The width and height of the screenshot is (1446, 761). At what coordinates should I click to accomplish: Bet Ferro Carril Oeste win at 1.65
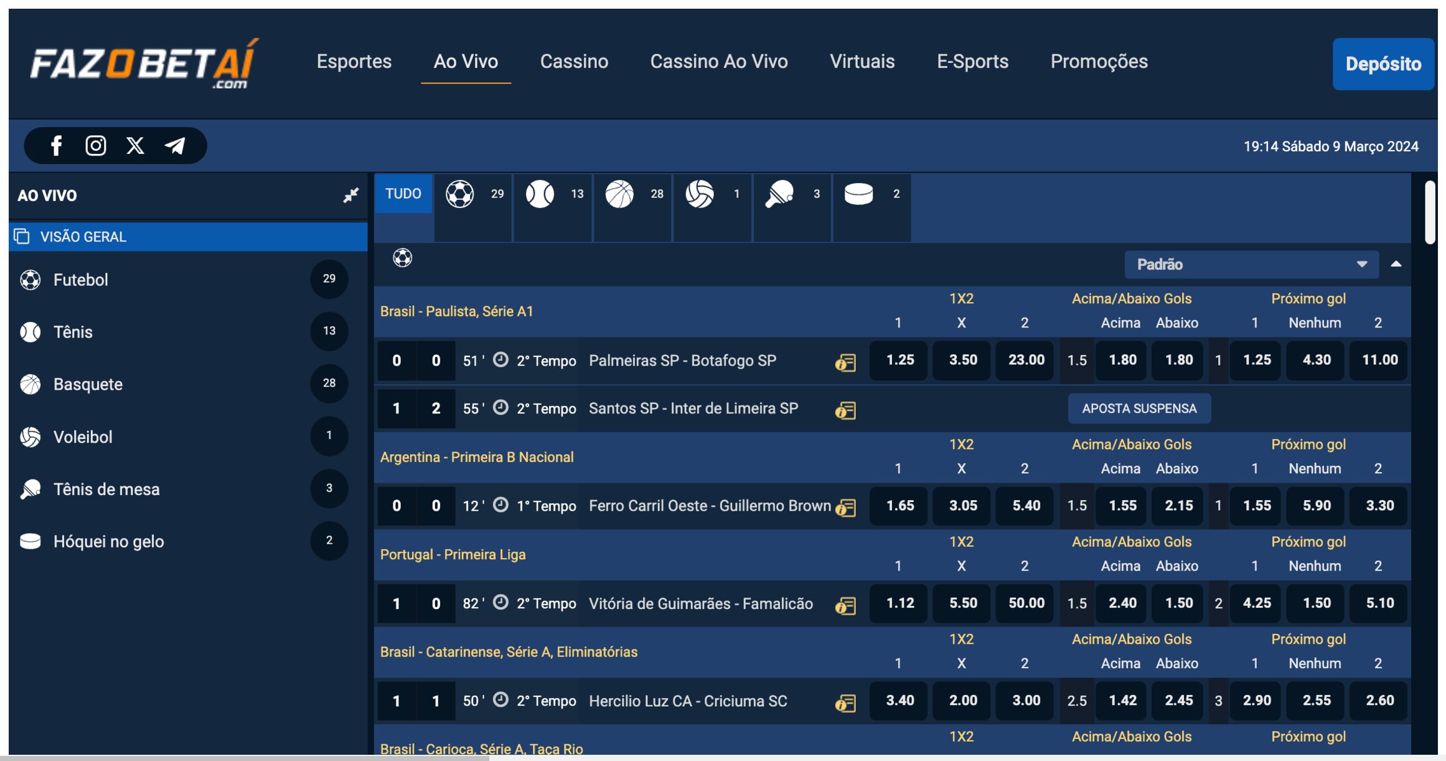click(899, 506)
